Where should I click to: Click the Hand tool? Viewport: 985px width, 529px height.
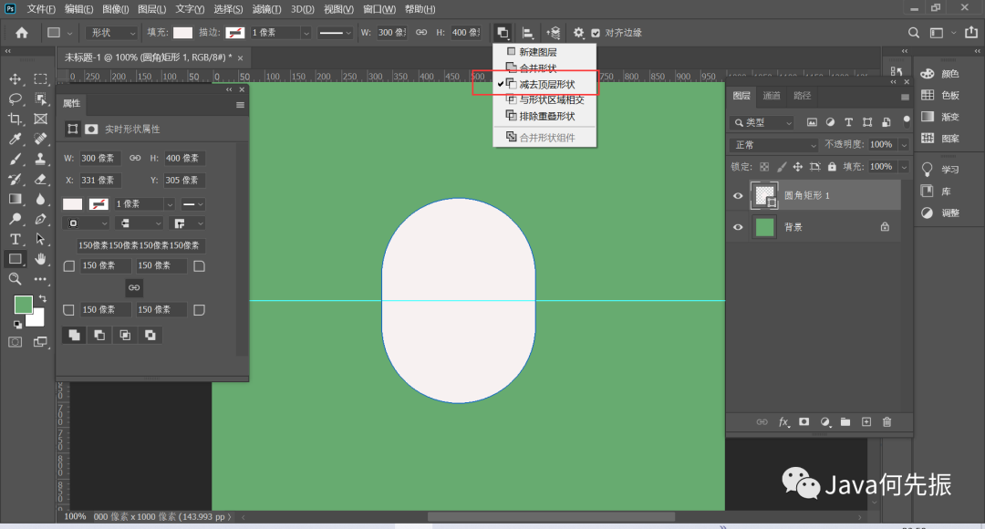pyautogui.click(x=40, y=259)
